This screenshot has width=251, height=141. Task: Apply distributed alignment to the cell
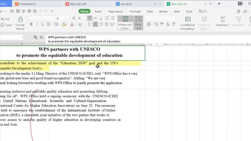pyautogui.click(x=113, y=24)
